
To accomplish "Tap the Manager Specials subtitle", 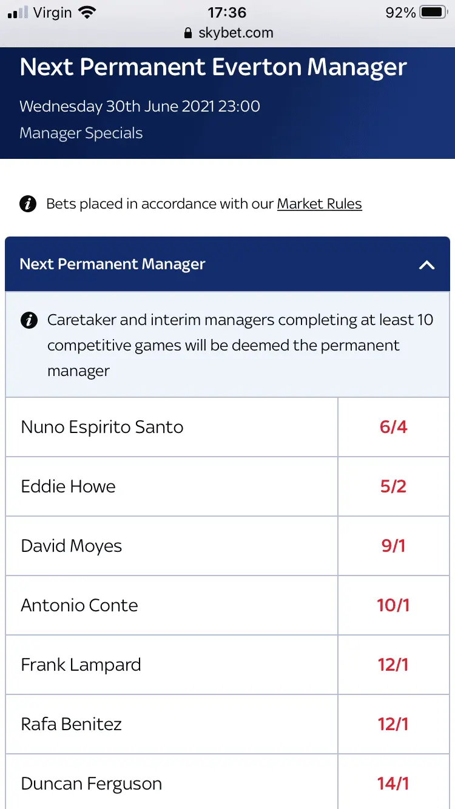I will [81, 133].
